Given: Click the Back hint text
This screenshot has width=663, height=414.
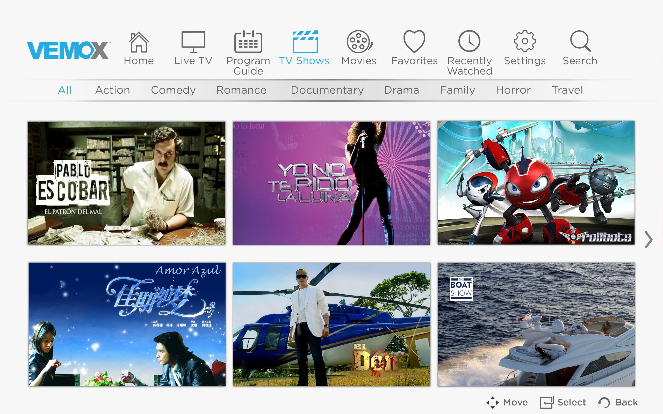Looking at the screenshot, I should pyautogui.click(x=626, y=403).
